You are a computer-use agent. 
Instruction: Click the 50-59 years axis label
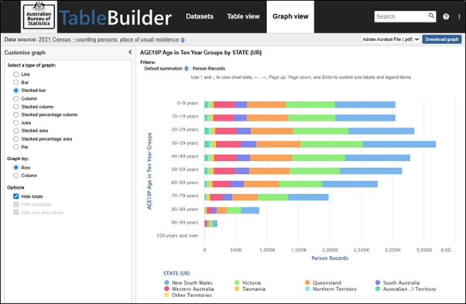coord(185,169)
